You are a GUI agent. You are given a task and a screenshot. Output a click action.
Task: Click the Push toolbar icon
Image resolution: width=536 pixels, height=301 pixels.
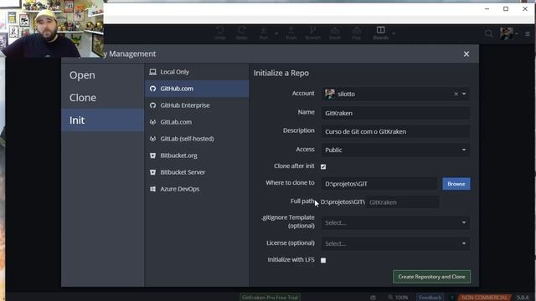coord(291,33)
